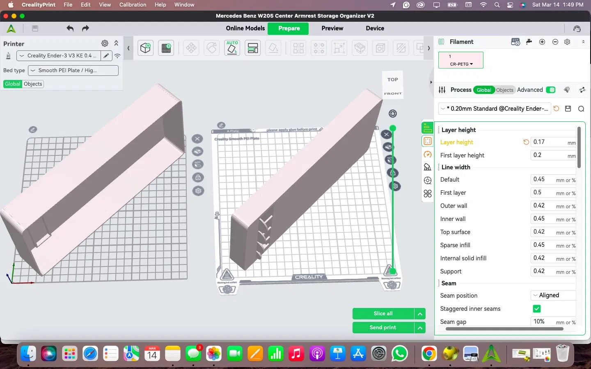The image size is (591, 369).
Task: Add a filament with the plus circle icon
Action: click(542, 42)
